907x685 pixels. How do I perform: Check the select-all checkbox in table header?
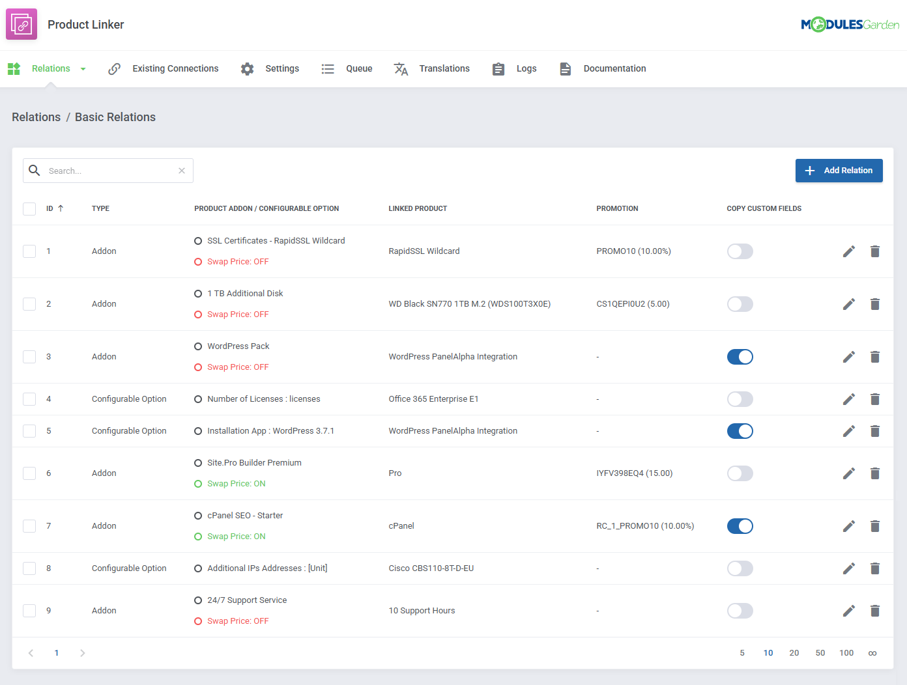click(29, 208)
